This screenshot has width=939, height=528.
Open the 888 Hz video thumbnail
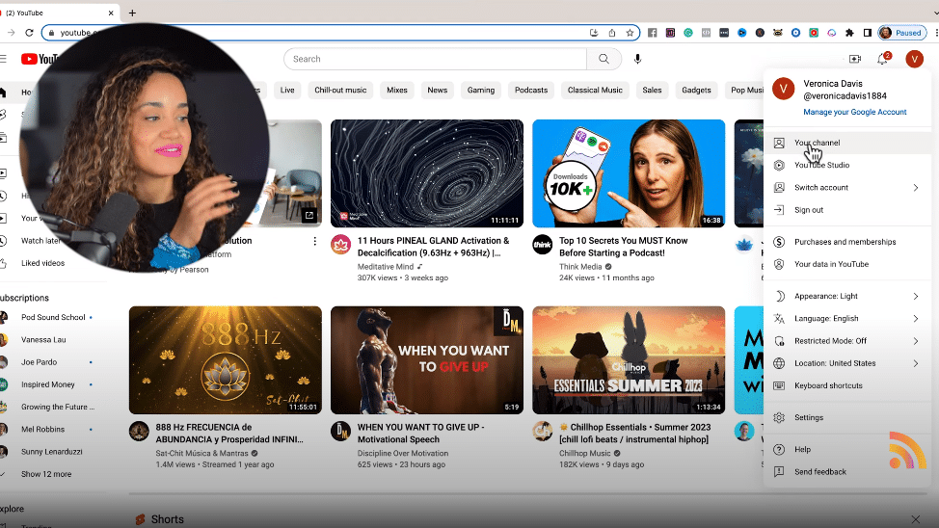tap(226, 360)
